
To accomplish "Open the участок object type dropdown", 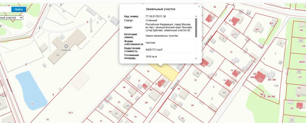I will tap(12, 18).
